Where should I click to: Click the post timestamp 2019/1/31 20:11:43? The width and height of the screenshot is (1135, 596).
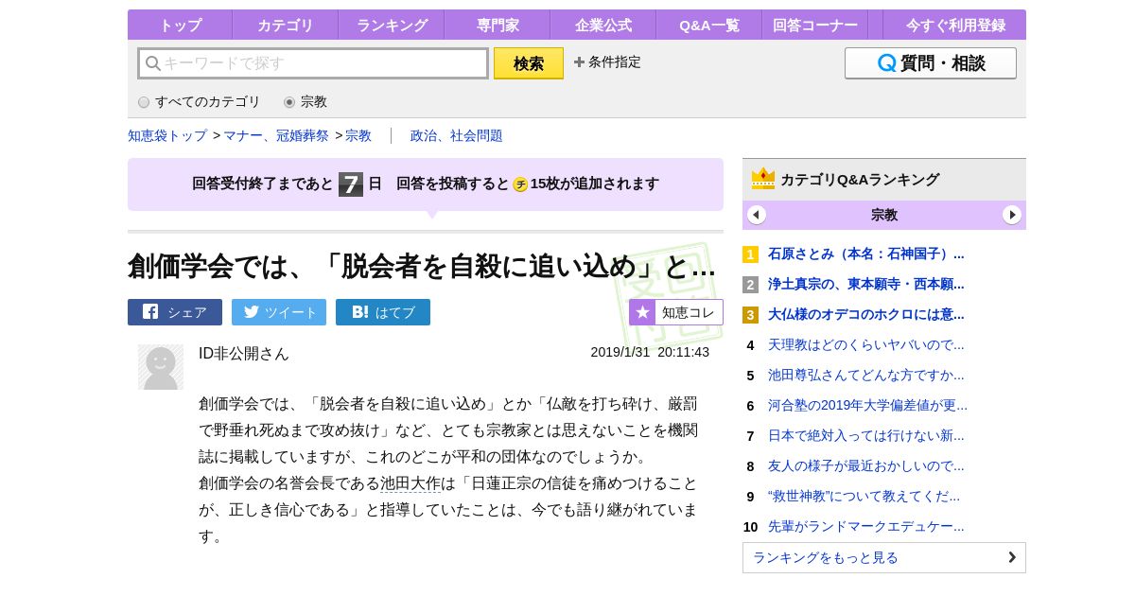coord(650,352)
